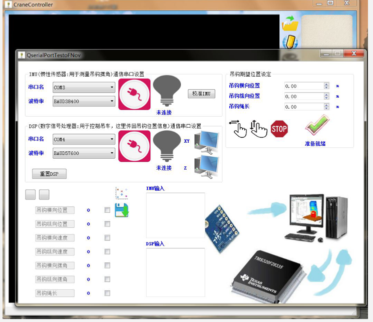This screenshot has height=322, width=373.
Task: Click the green checkmark ready icon
Action: [316, 125]
